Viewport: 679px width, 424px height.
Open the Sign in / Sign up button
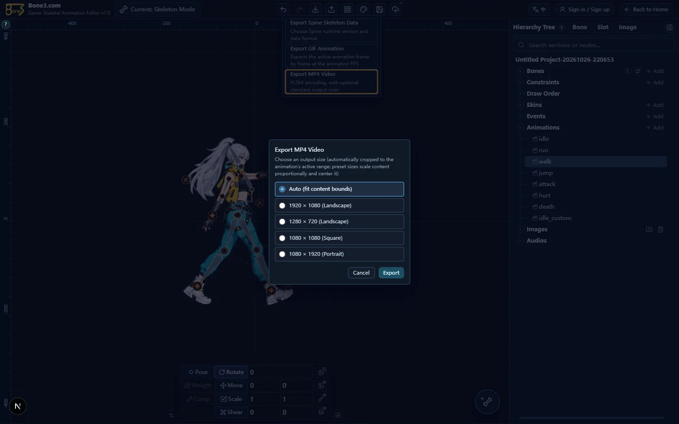(x=584, y=9)
